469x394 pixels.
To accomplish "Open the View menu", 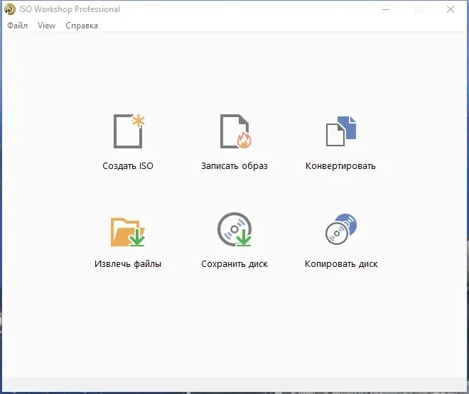I will [x=46, y=26].
